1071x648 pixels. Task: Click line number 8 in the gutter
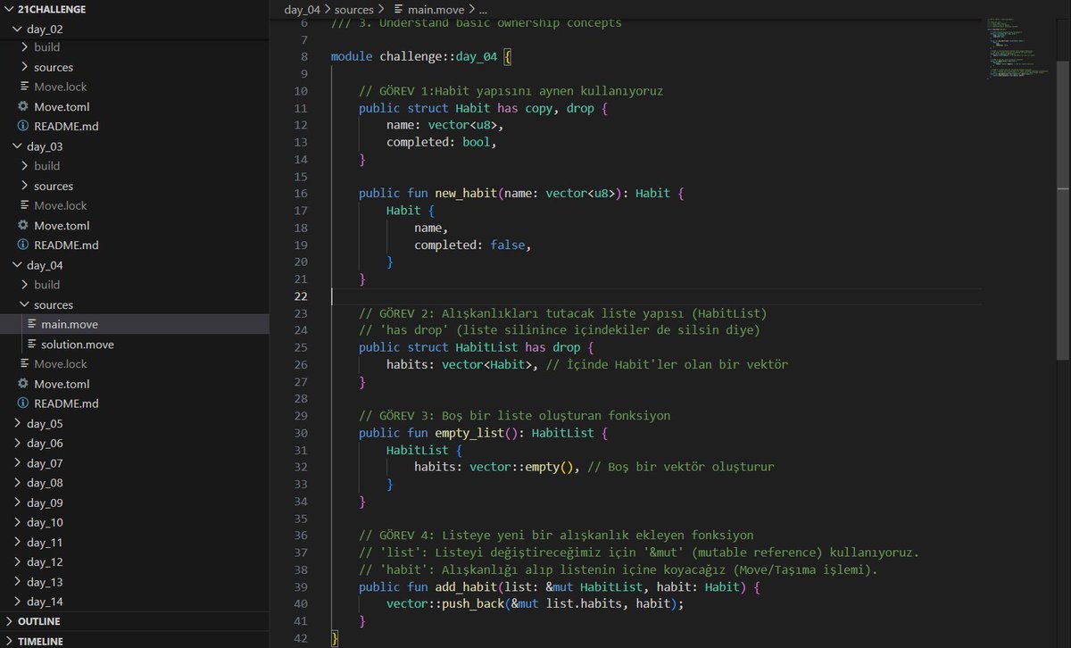[x=304, y=57]
